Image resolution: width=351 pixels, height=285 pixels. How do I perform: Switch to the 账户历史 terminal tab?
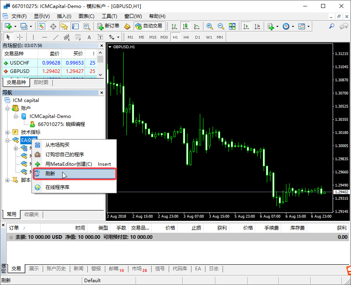point(56,269)
